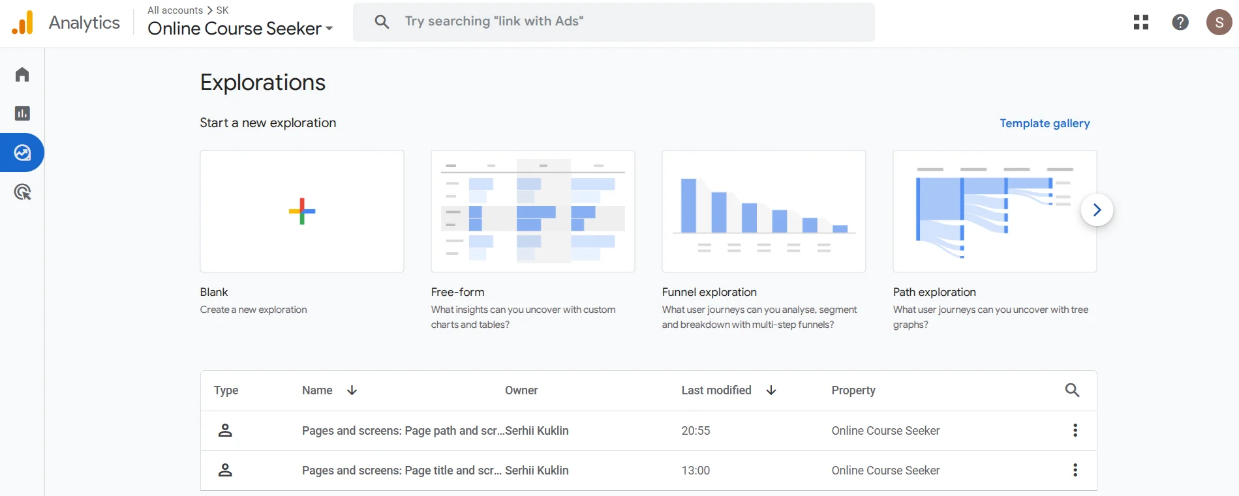Open more options for Page path exploration
This screenshot has height=496, width=1239.
[1075, 430]
